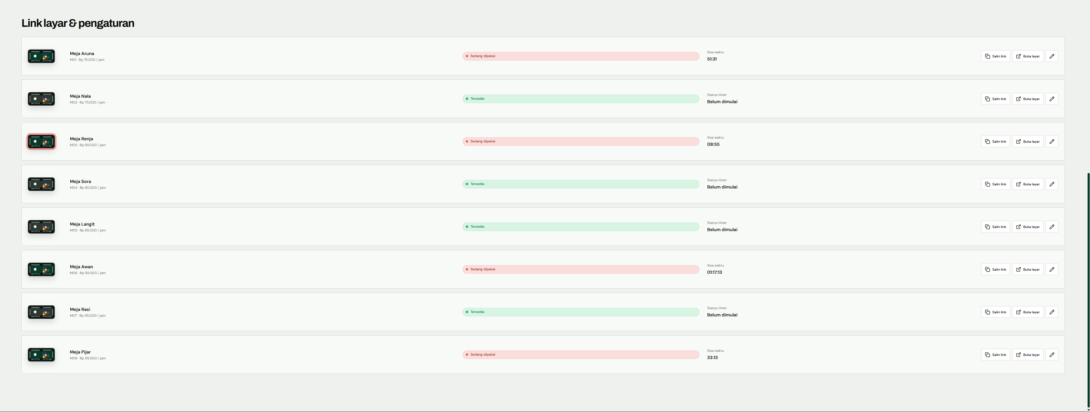Image resolution: width=1090 pixels, height=412 pixels.
Task: Copy the link for Meja Aruna
Action: click(x=995, y=56)
